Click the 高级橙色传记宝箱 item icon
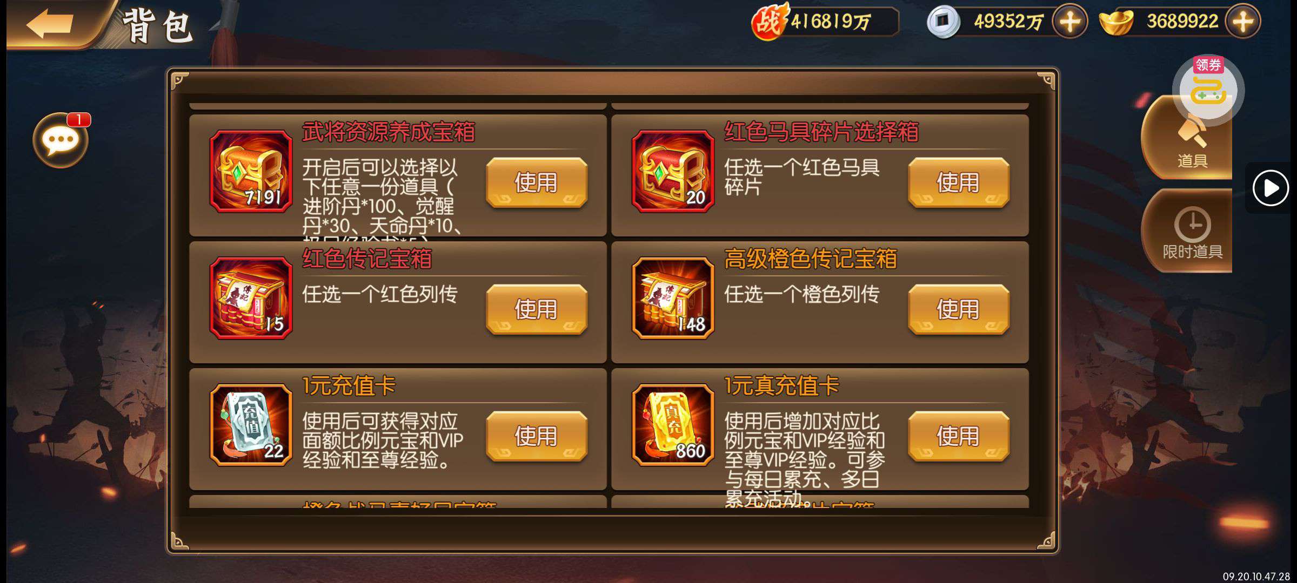This screenshot has width=1297, height=583. (673, 298)
